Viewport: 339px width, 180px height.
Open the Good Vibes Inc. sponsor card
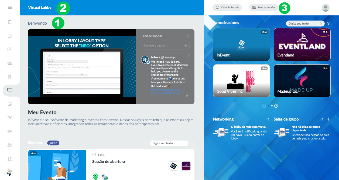coord(241,81)
